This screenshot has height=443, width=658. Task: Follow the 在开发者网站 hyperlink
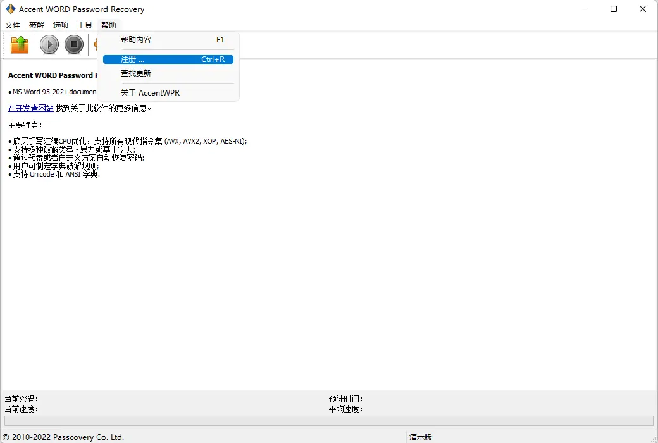tap(30, 108)
